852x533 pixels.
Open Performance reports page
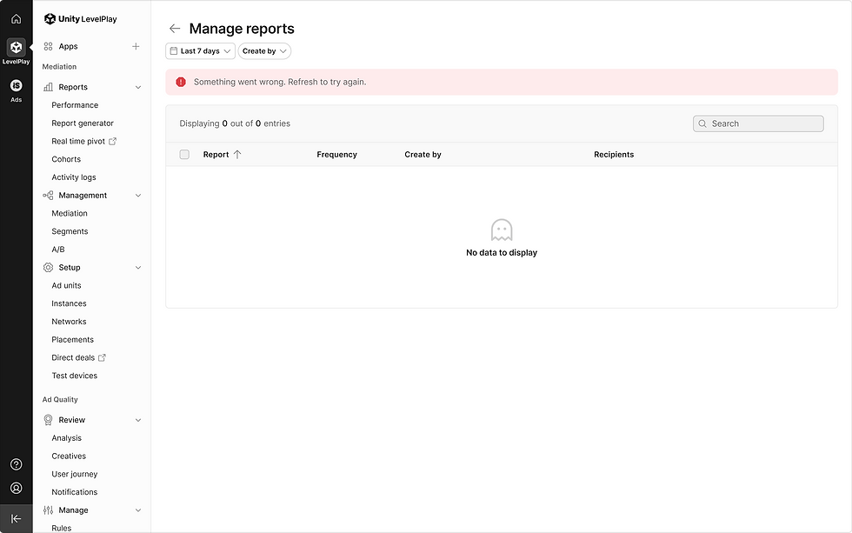click(x=75, y=105)
